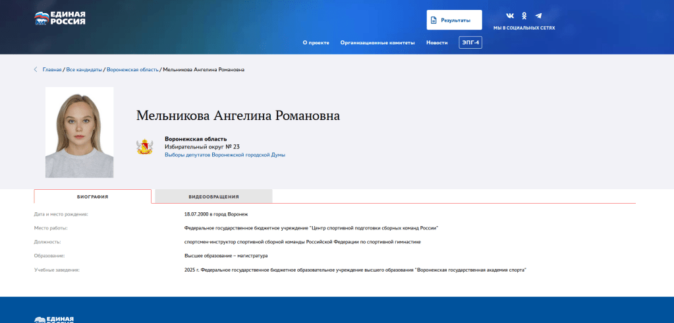Screen dimensions: 674x323
Task: Open Воронежская область breadcrumb link
Action: [x=132, y=69]
